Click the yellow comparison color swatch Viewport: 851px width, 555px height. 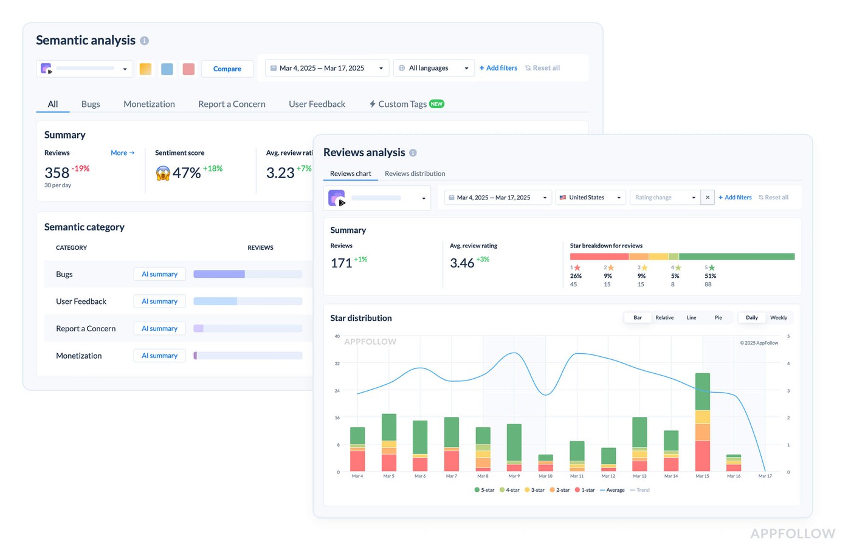[145, 69]
